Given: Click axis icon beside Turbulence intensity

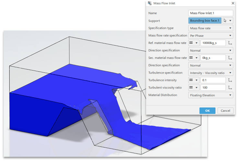Looking at the screenshot, I should click(230, 80).
